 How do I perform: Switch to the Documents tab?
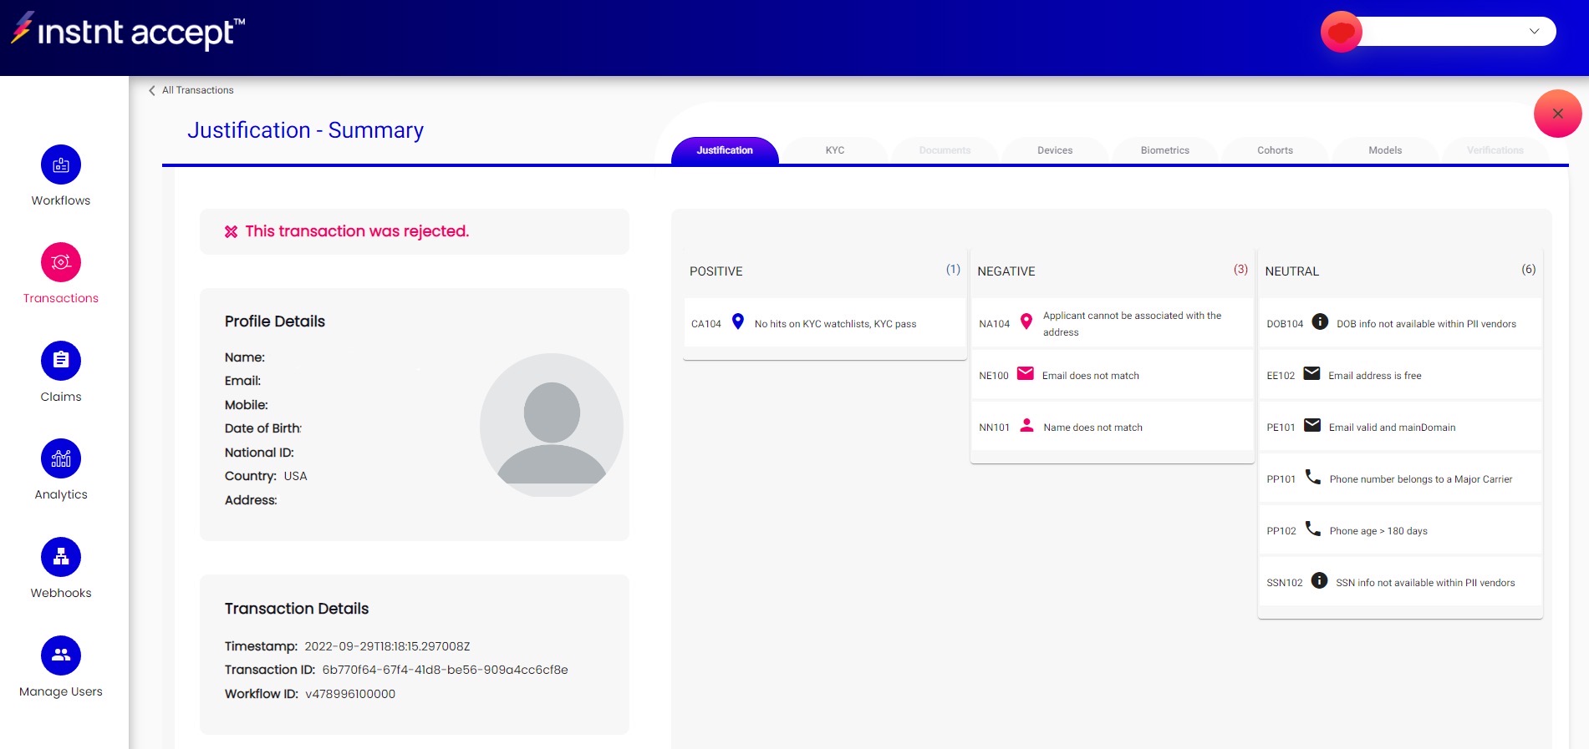click(945, 150)
